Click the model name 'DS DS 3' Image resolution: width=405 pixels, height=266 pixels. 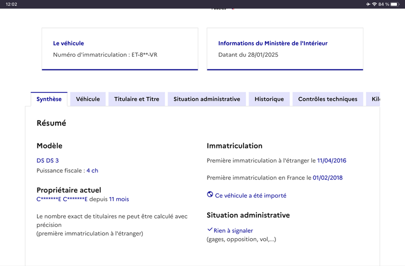point(48,161)
